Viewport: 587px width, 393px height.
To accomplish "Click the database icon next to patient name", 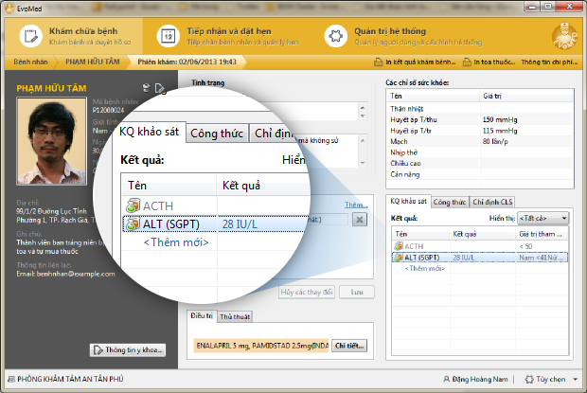I will pos(147,87).
